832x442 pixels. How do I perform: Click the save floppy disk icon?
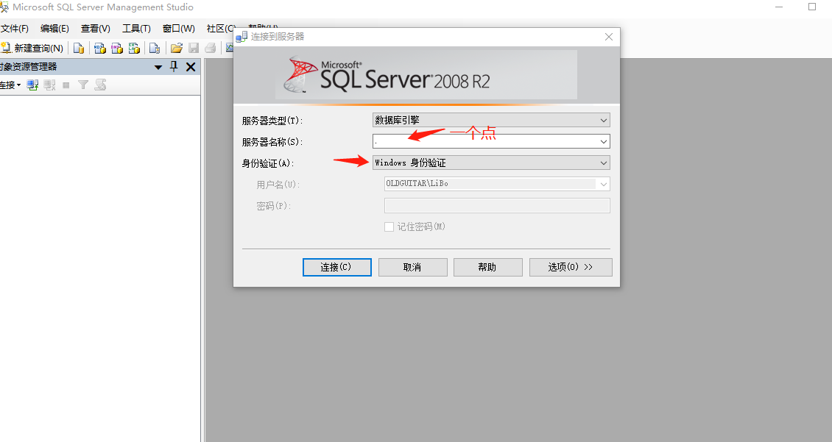(194, 49)
